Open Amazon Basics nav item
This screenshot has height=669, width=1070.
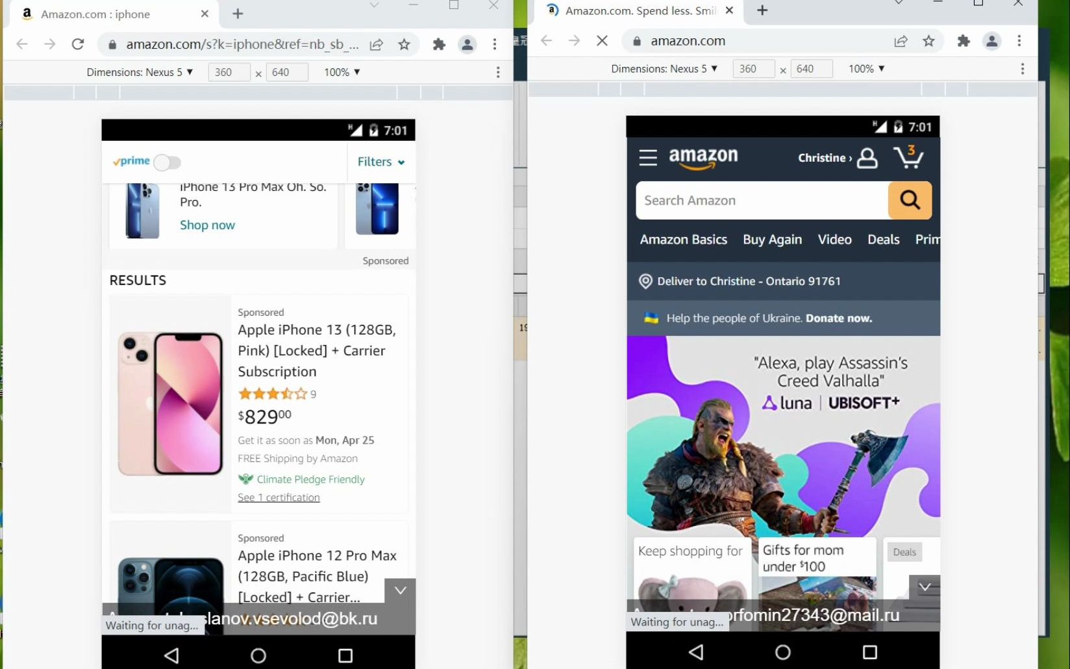pyautogui.click(x=684, y=240)
